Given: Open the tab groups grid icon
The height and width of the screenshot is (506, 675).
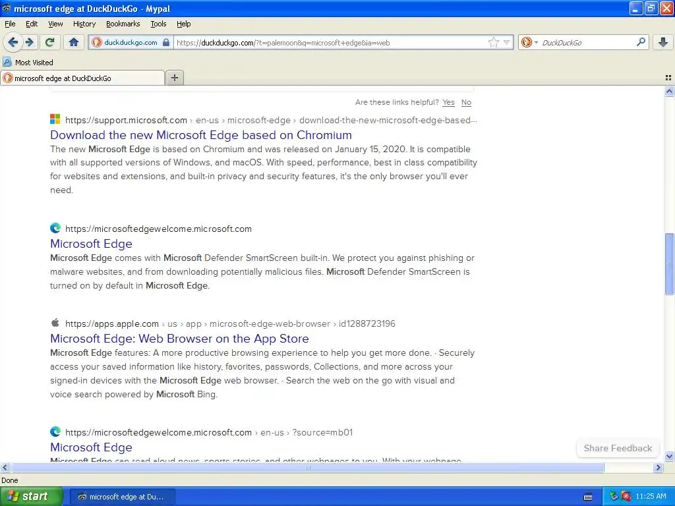Looking at the screenshot, I should [668, 78].
